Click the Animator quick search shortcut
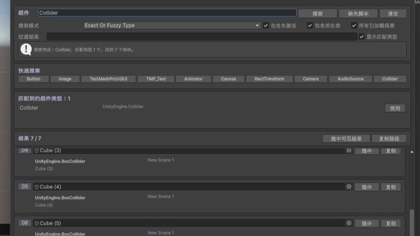Screen dimensions: 420x236 [x=193, y=79]
